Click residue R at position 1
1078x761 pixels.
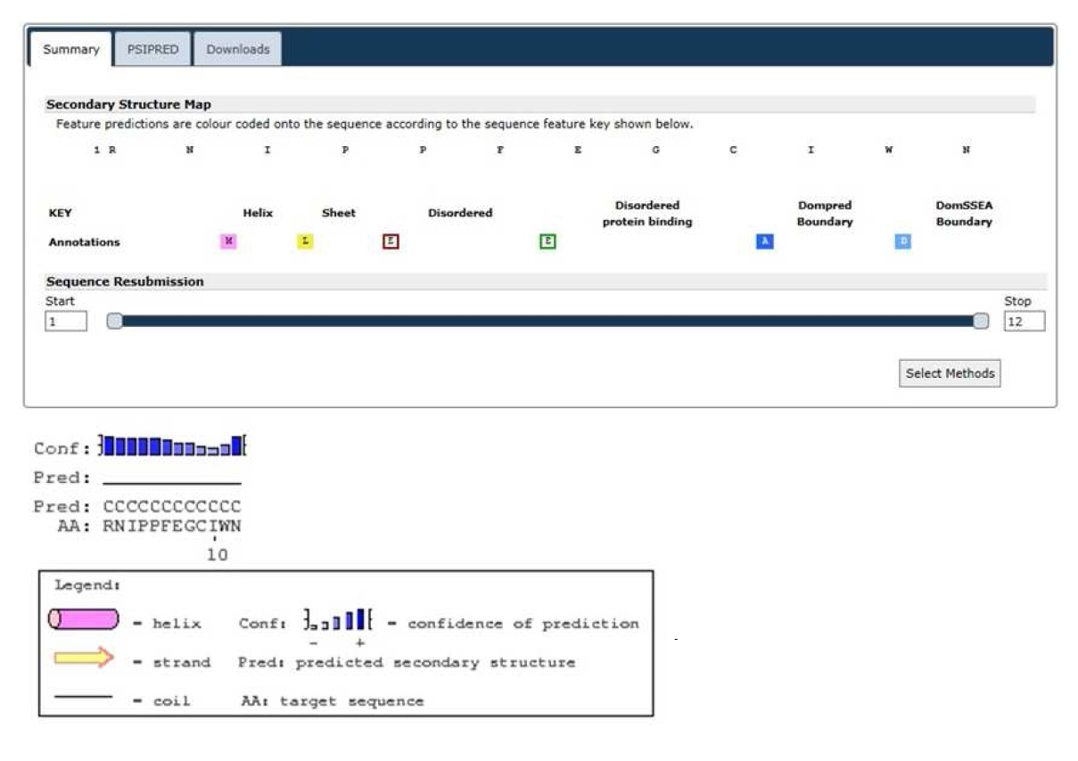pyautogui.click(x=112, y=151)
